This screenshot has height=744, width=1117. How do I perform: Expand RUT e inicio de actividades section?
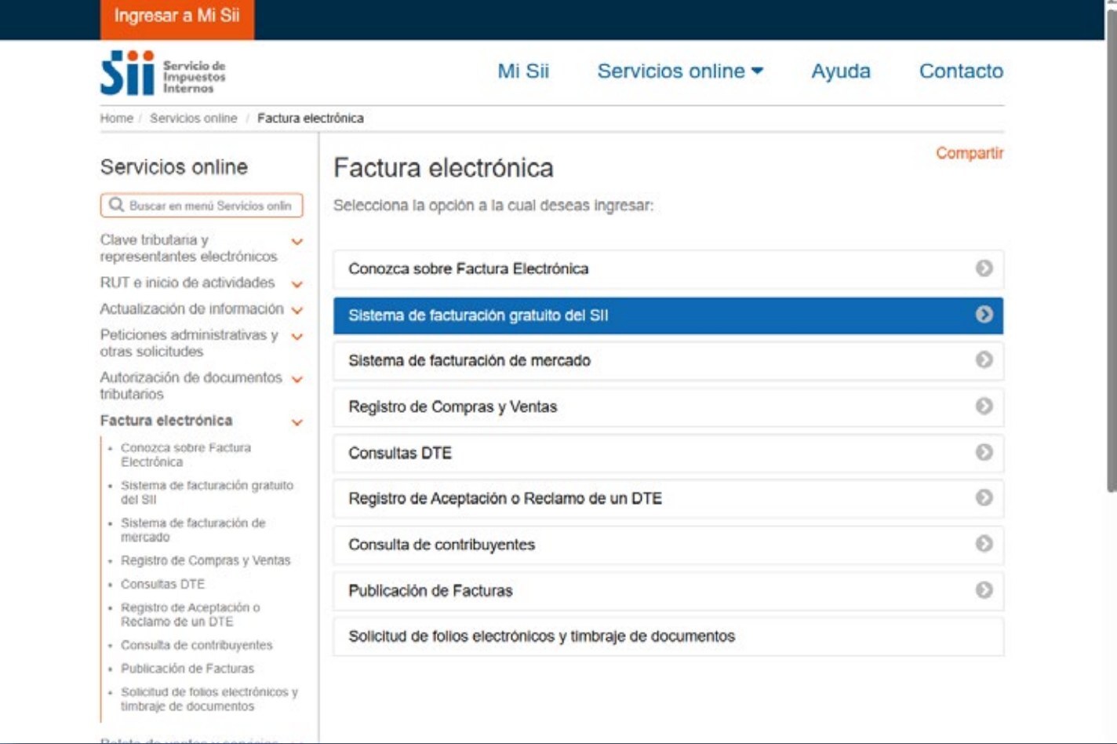[x=297, y=284]
